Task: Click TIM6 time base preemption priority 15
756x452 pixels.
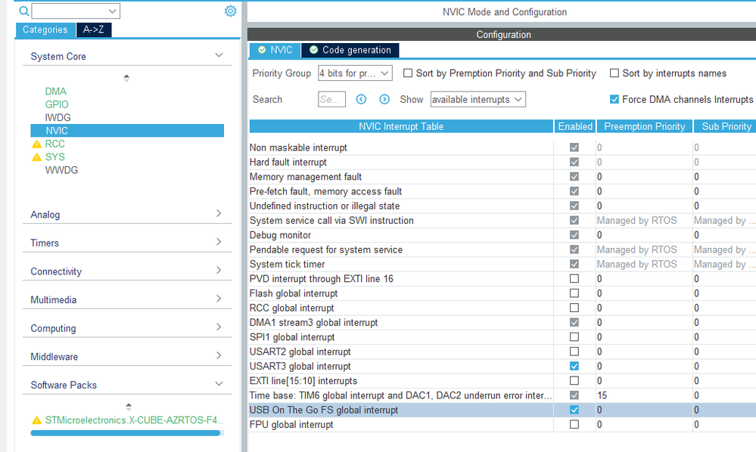Action: coord(602,395)
